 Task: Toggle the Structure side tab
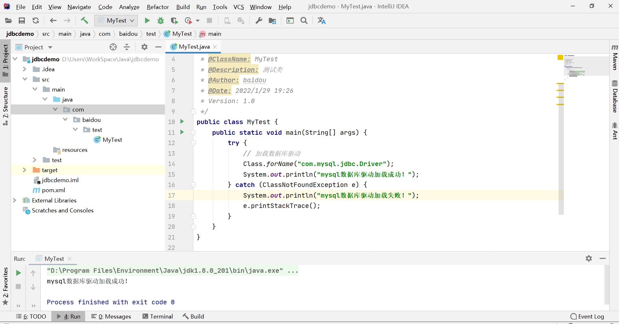[5, 106]
